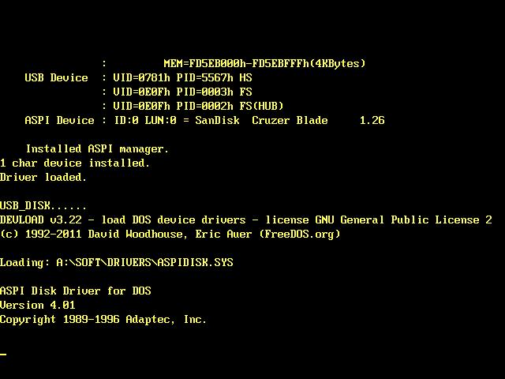Click the 1 char device installed line
Image resolution: width=505 pixels, height=379 pixels.
click(75, 163)
